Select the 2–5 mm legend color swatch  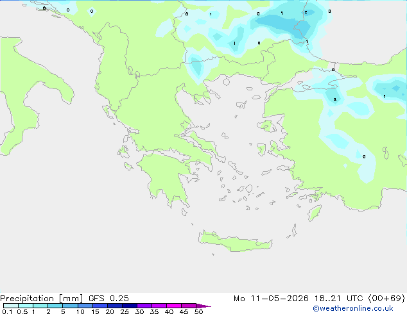(55, 306)
